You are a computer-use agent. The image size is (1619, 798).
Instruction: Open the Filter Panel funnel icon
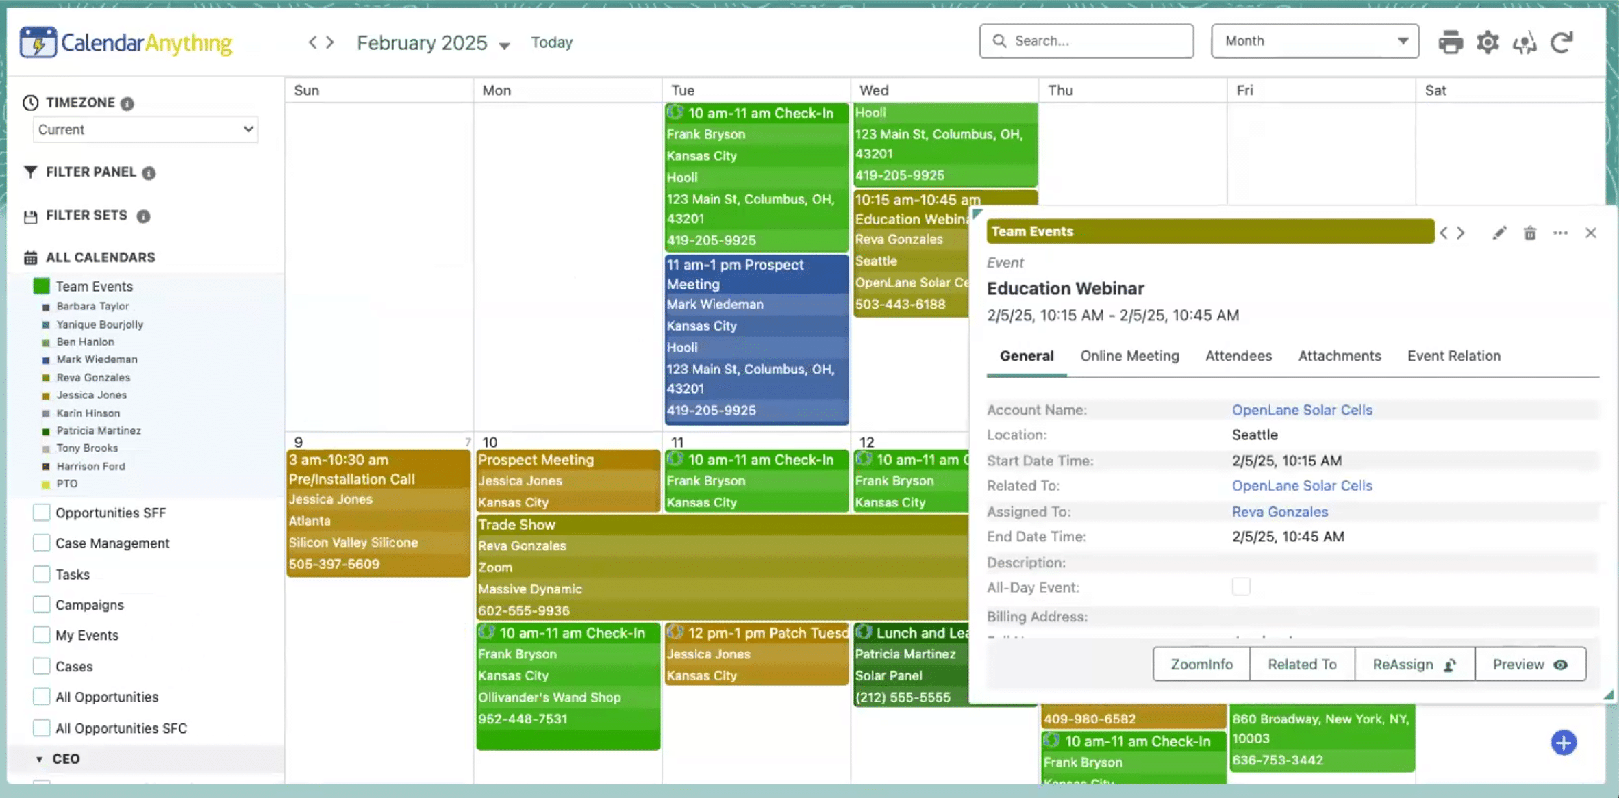coord(30,172)
